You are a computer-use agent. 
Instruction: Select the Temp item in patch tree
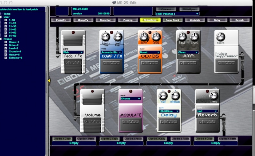[7, 14]
